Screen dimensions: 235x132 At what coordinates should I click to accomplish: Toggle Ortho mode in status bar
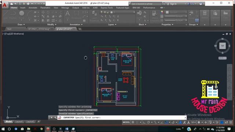(144, 122)
